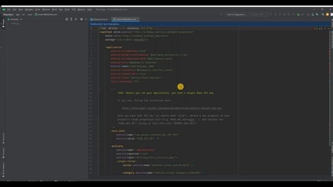Click the Run app play icon
The height and width of the screenshot is (187, 333).
coord(271,15)
